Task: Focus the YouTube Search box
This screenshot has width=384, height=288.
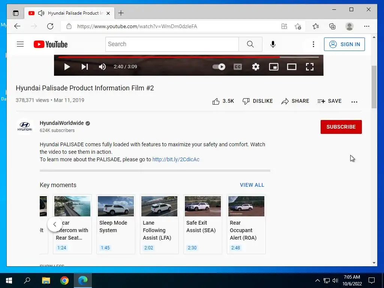Action: coord(172,44)
